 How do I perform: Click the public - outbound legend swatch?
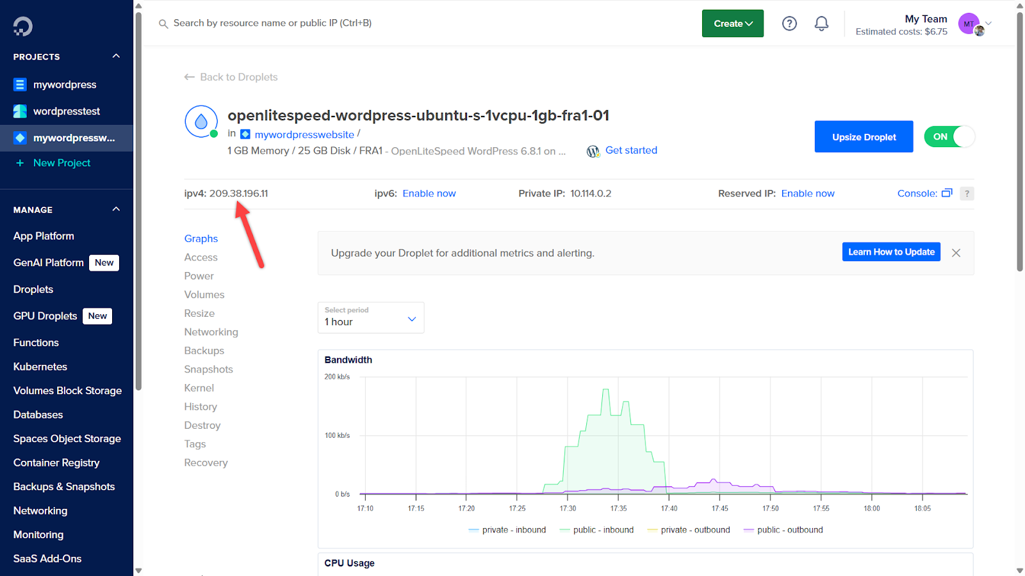748,530
